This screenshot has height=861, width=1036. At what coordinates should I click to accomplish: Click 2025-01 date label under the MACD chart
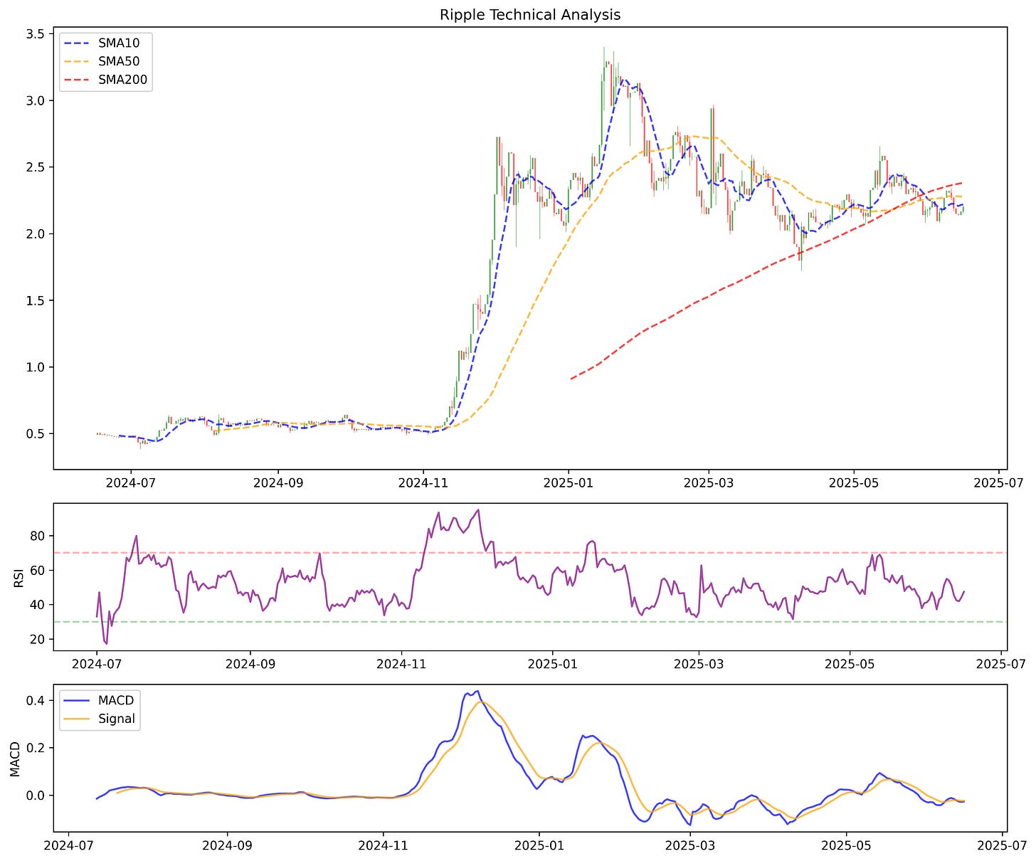(539, 845)
